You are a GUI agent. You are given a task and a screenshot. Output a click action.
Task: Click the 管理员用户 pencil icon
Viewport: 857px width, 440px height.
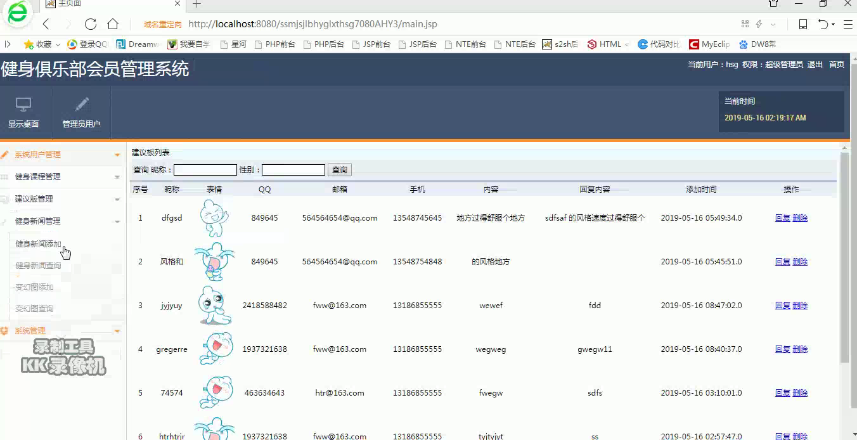click(x=82, y=104)
